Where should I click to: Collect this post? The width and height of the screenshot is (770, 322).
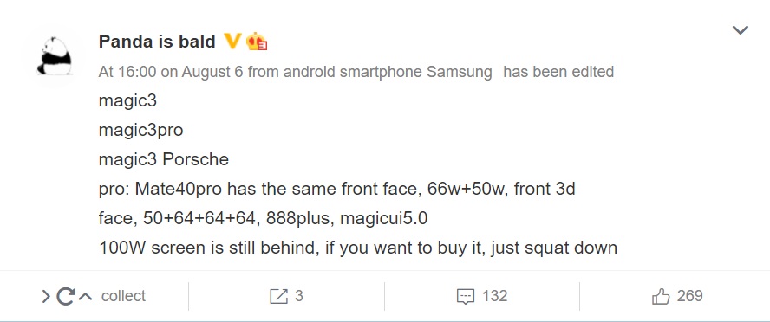[x=123, y=296]
